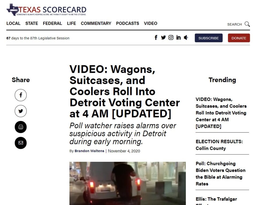Screen dimensions: 257x205
Task: Open the COMMENTARY menu section
Action: [x=96, y=23]
